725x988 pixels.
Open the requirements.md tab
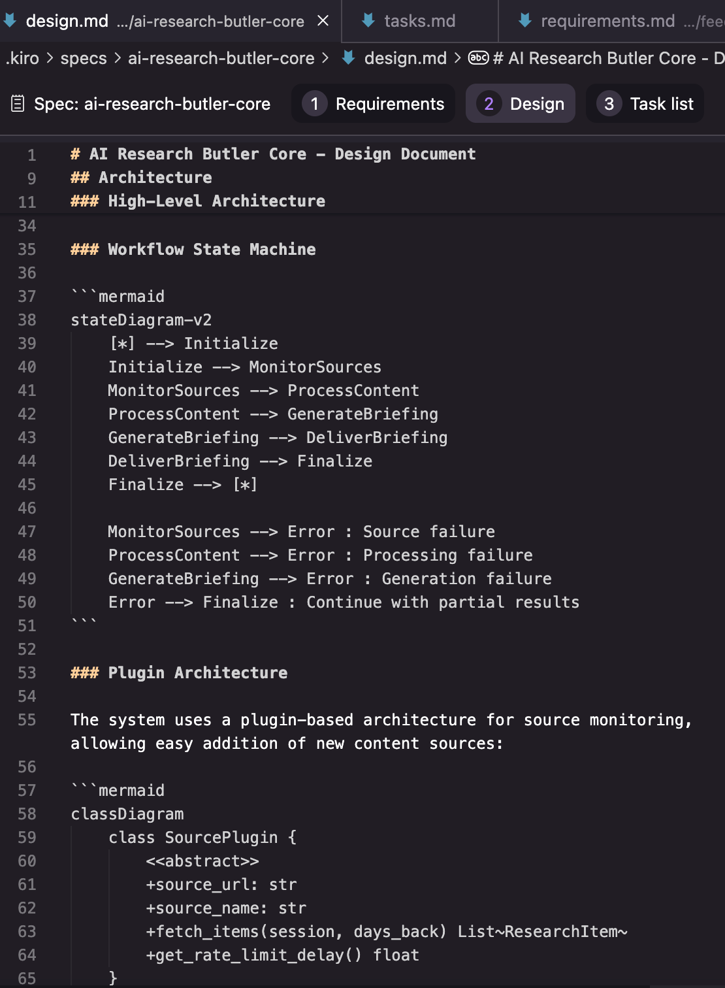point(607,21)
